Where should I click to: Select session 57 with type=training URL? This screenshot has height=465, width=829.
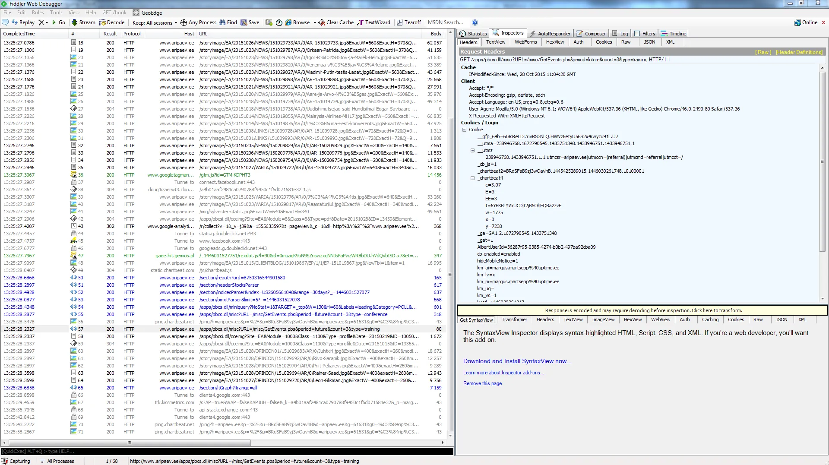223,329
